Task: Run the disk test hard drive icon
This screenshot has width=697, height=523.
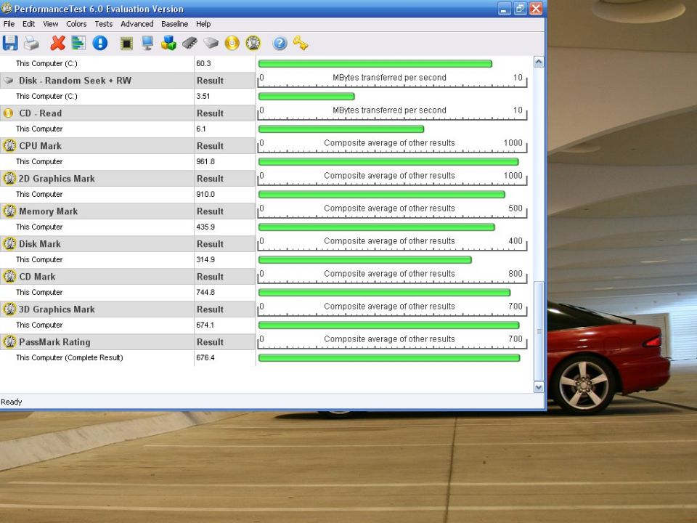Action: tap(211, 43)
